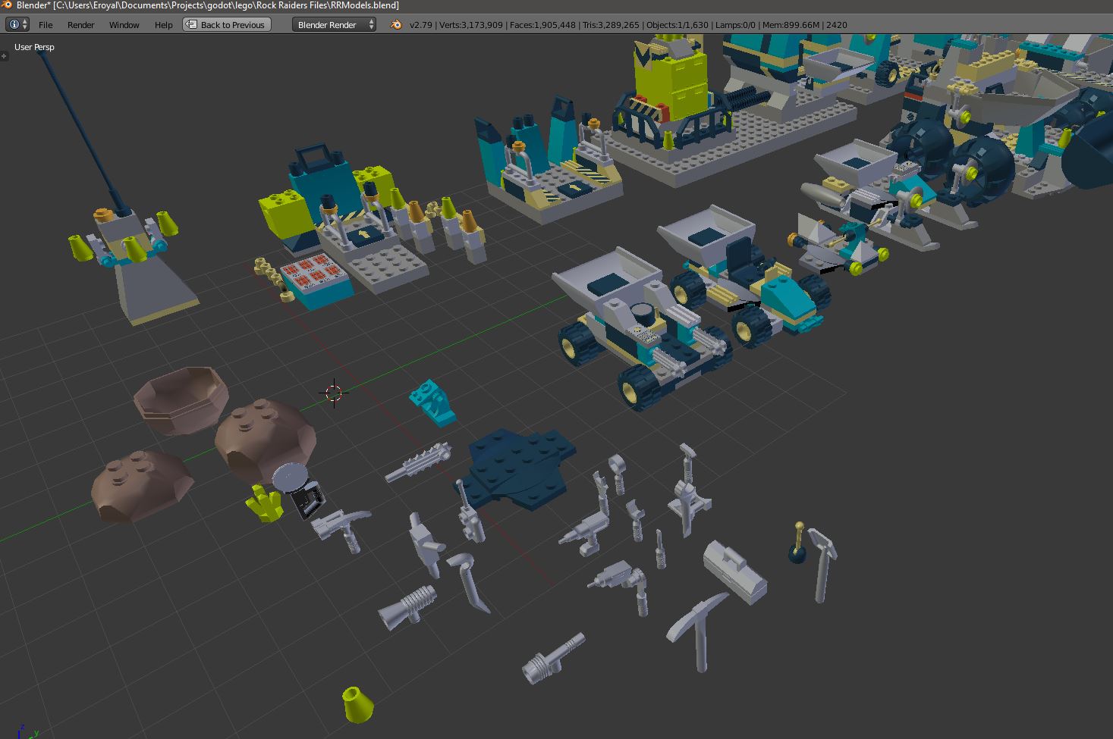Select the grey chainsaw blade model

(418, 462)
